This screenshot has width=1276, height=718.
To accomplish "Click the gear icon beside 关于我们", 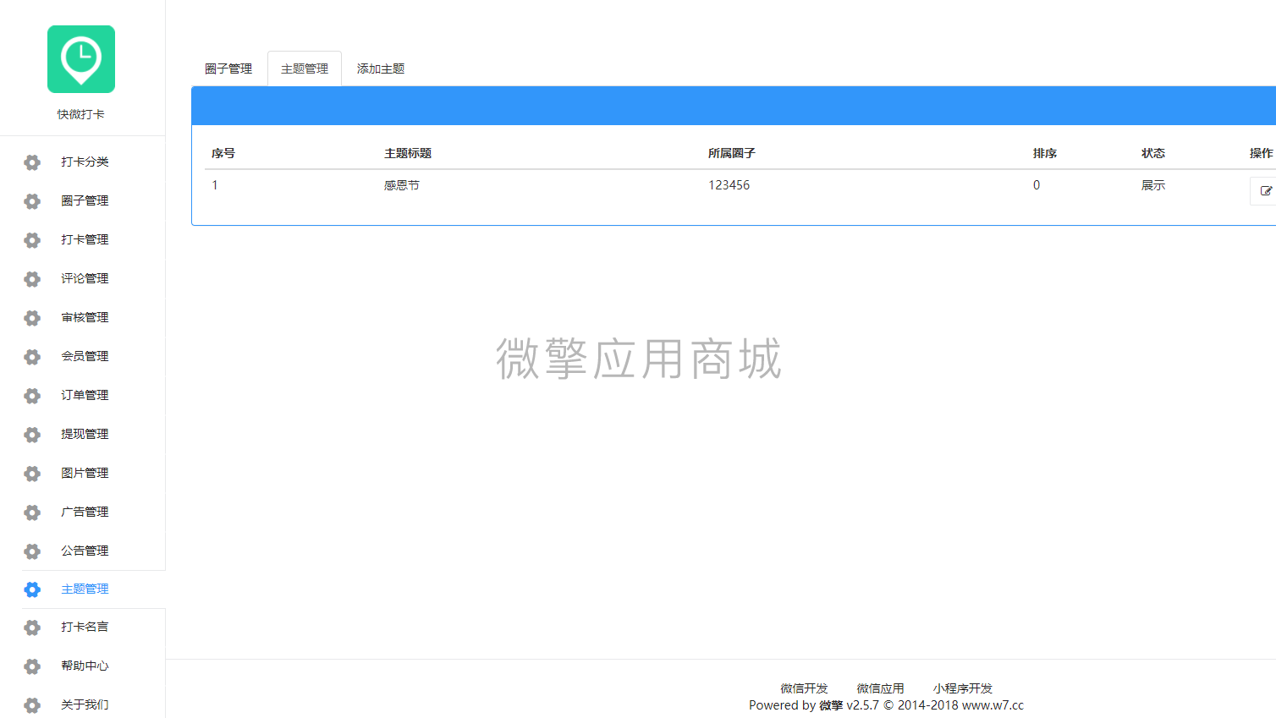I will 31,705.
